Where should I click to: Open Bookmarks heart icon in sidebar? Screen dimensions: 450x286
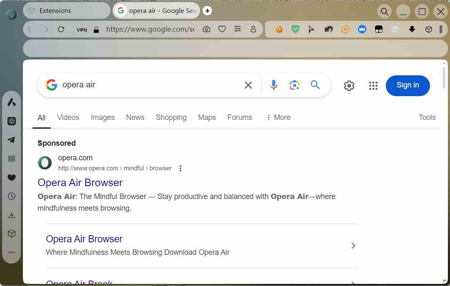(x=12, y=178)
